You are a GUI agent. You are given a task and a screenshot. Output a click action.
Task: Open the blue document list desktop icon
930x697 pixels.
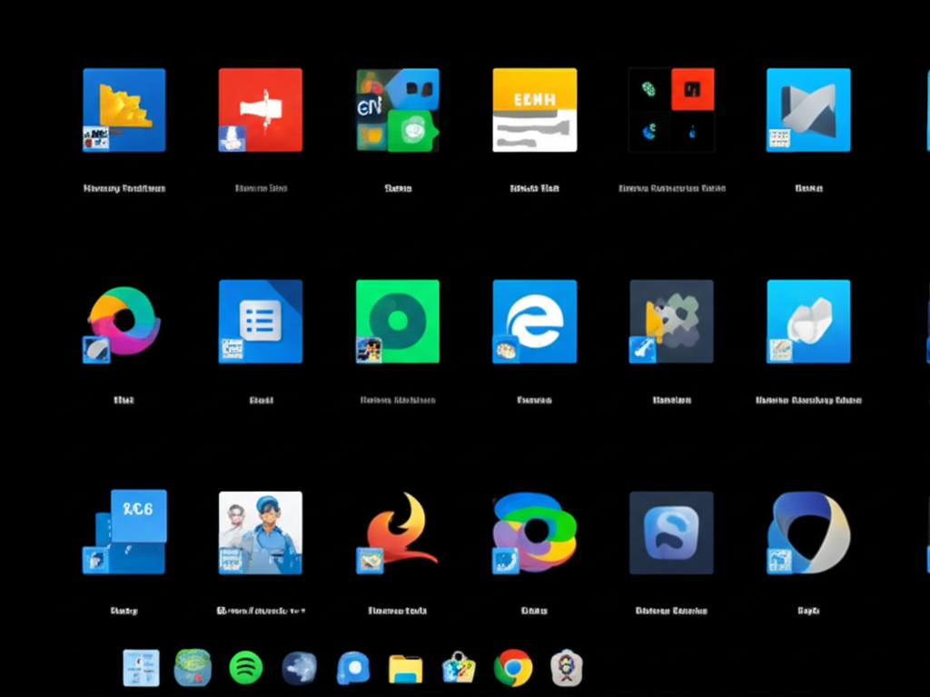tap(260, 321)
